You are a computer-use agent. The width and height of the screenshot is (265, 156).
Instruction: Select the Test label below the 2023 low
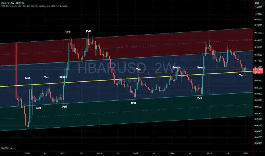coord(133,103)
